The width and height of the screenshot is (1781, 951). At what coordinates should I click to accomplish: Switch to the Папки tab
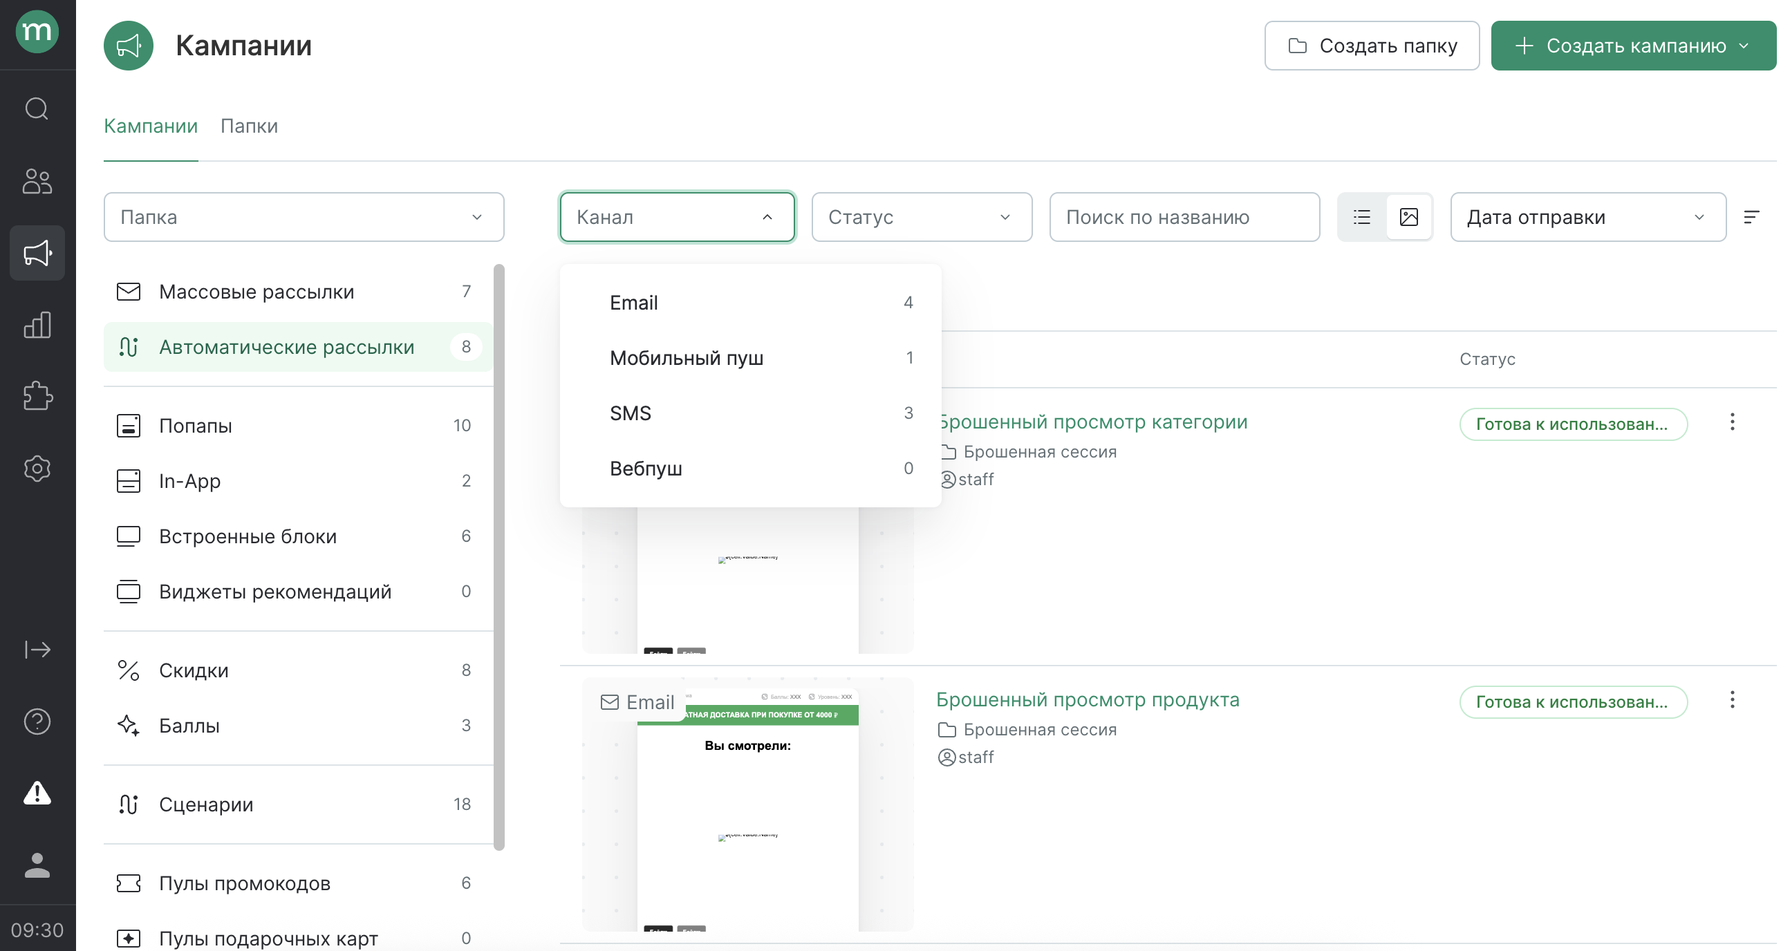pyautogui.click(x=249, y=126)
